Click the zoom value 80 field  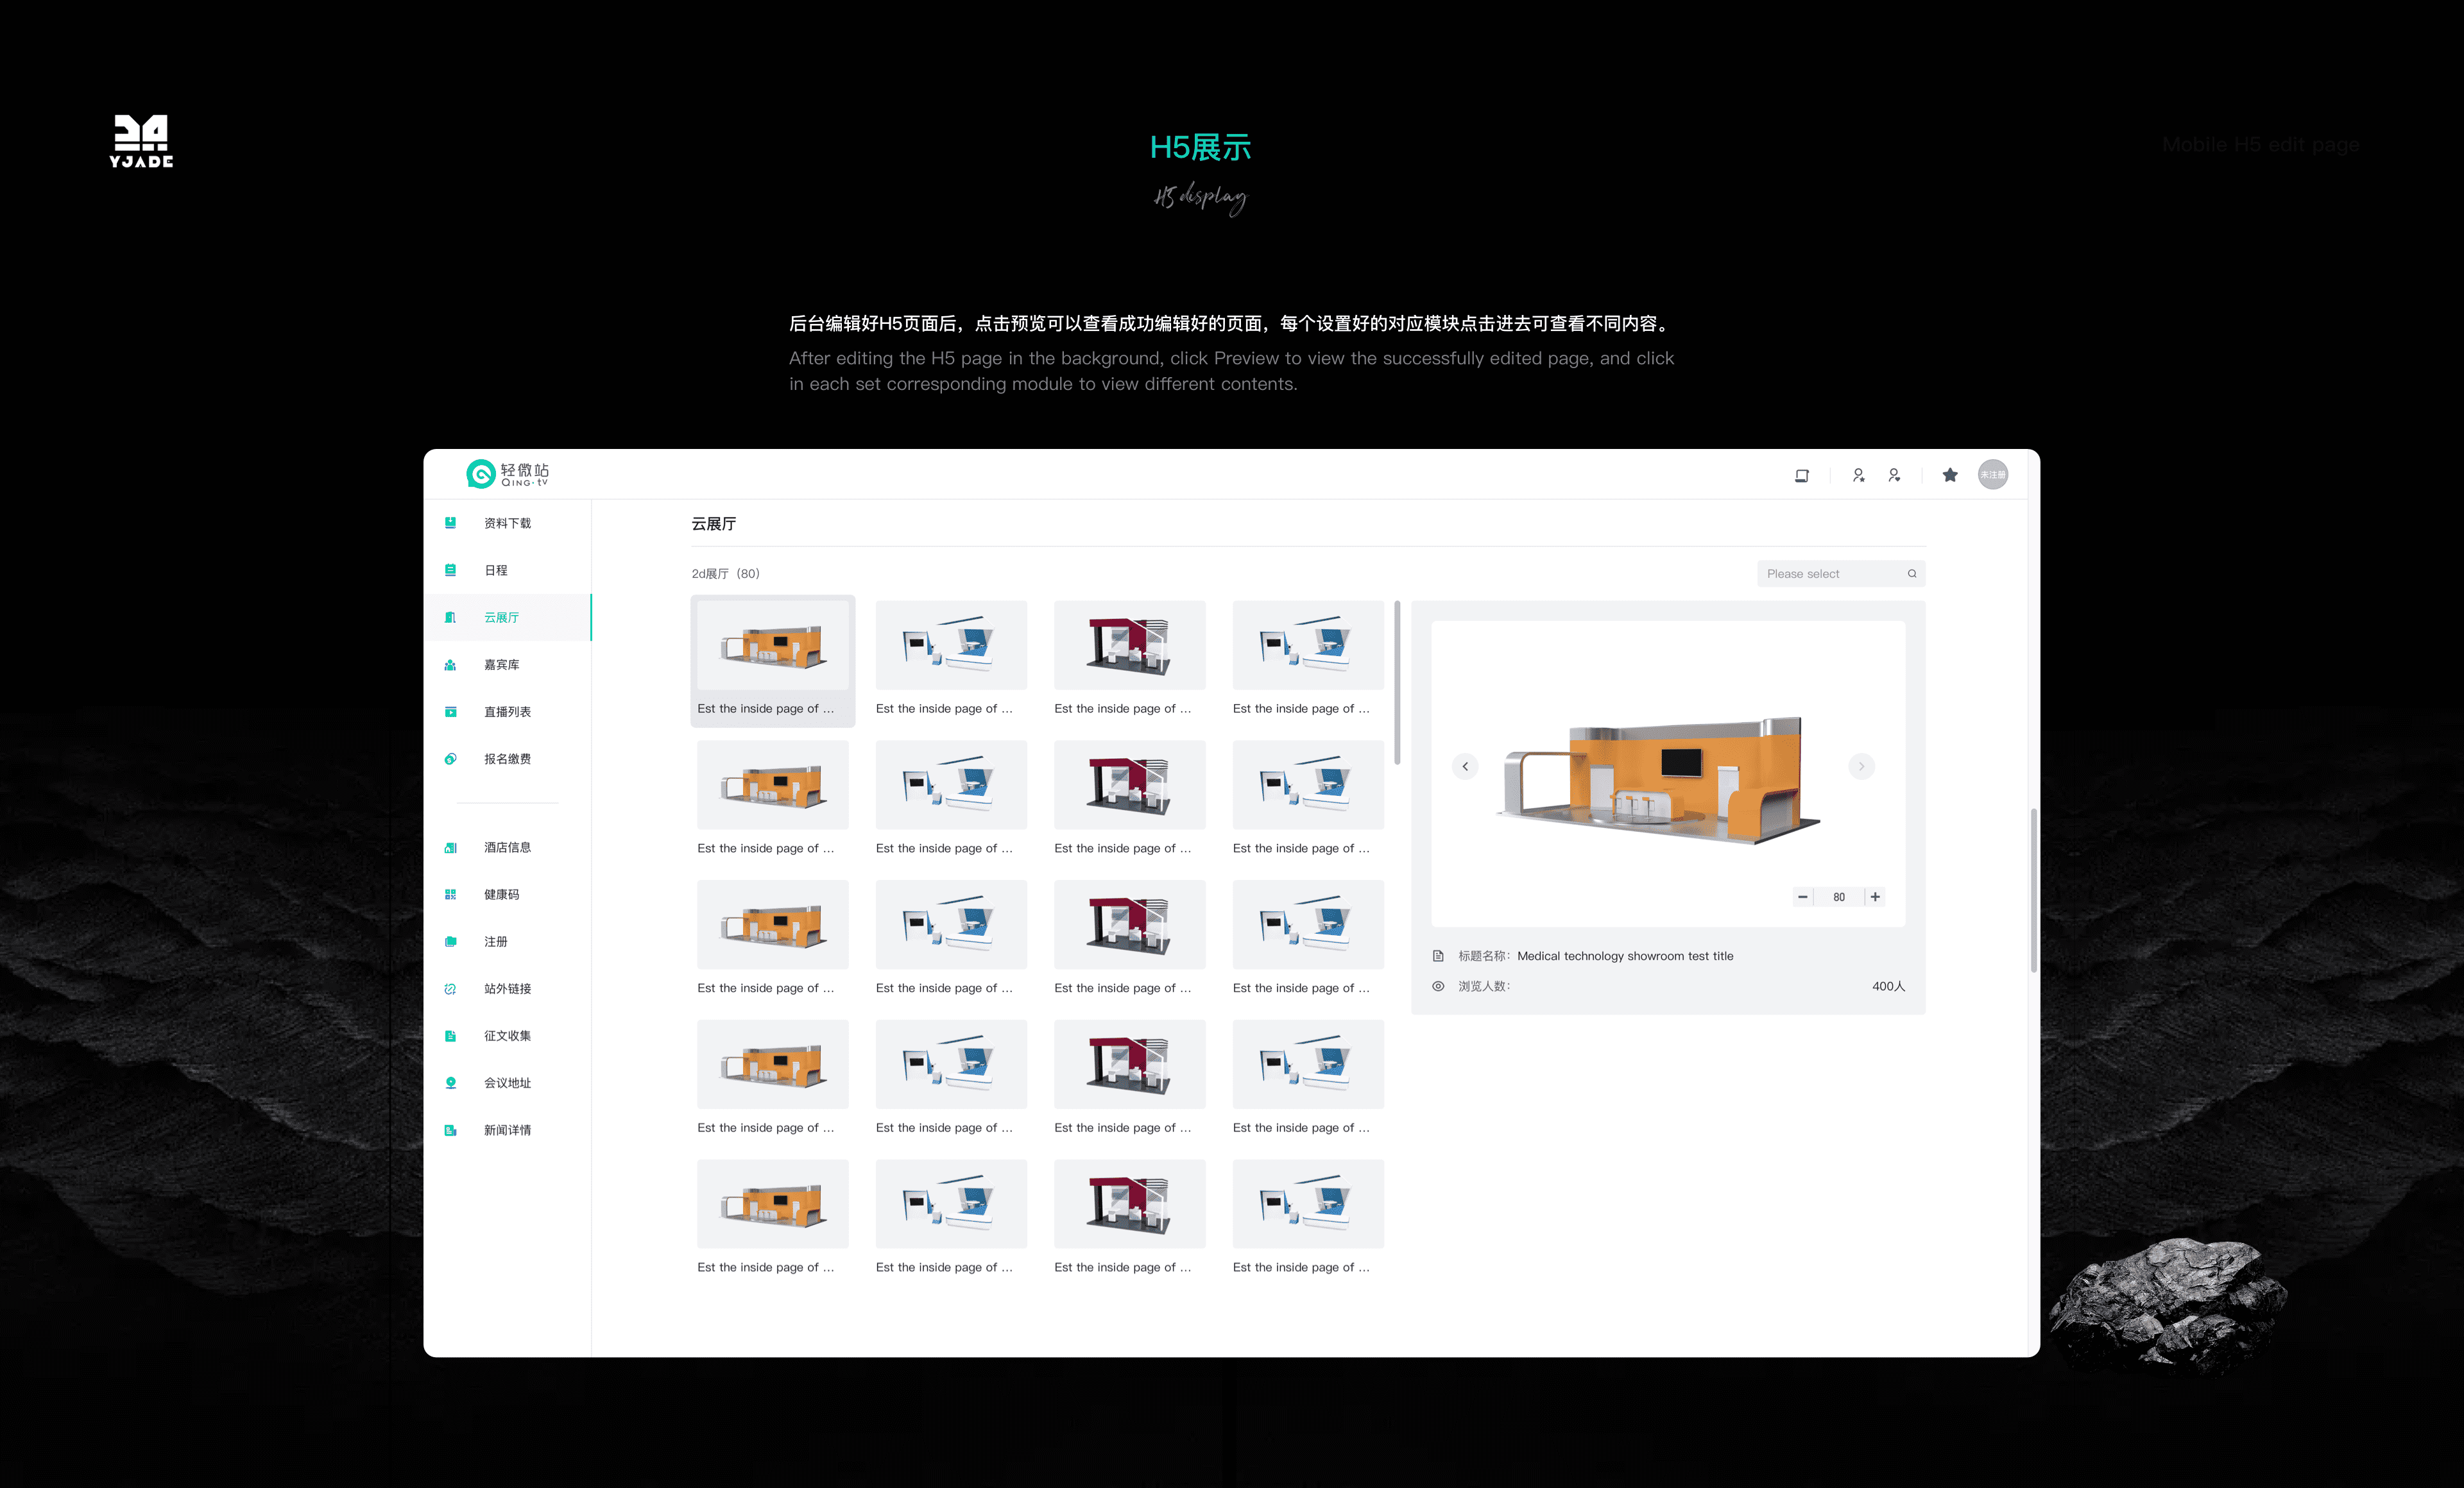point(1839,897)
